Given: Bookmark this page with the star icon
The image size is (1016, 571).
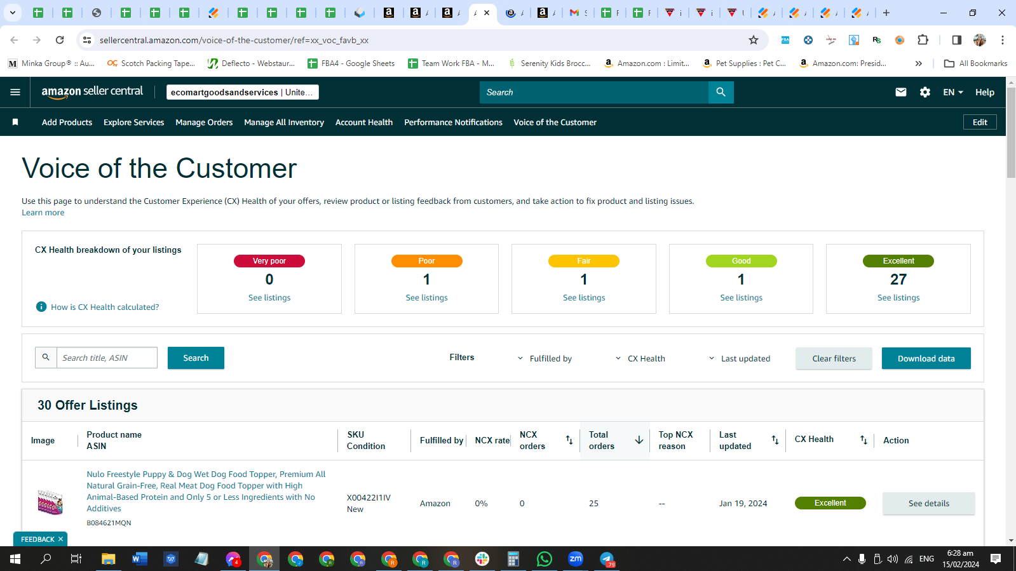Looking at the screenshot, I should 754,40.
